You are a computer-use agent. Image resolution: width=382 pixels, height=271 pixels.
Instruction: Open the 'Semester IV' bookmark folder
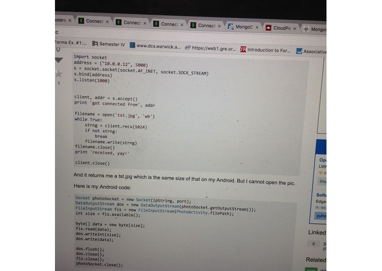109,44
